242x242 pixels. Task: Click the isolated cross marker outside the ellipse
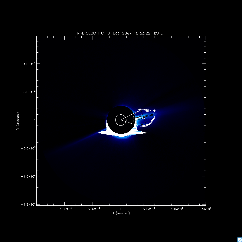point(155,111)
